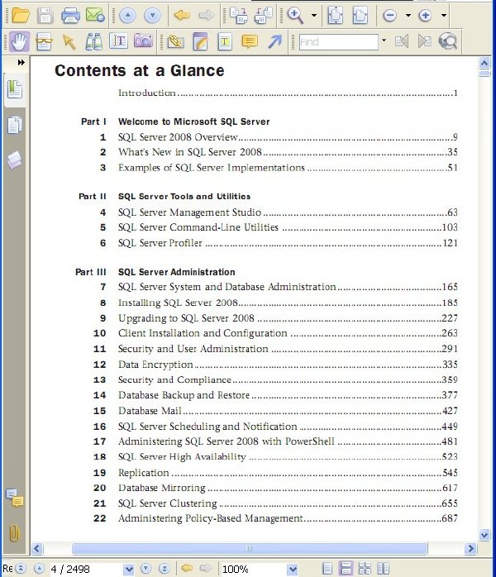Viewport: 496px width, 577px height.
Task: Click 'What's New in SQL Server 2008' entry
Action: tap(190, 152)
